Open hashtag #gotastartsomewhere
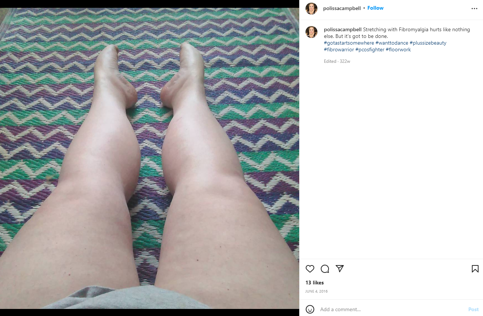This screenshot has height=316, width=483. [349, 43]
